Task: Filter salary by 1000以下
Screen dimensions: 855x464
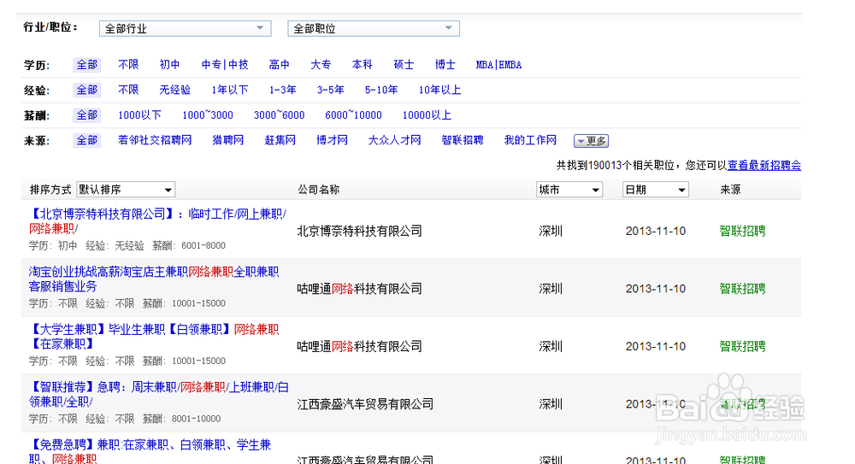Action: click(139, 115)
